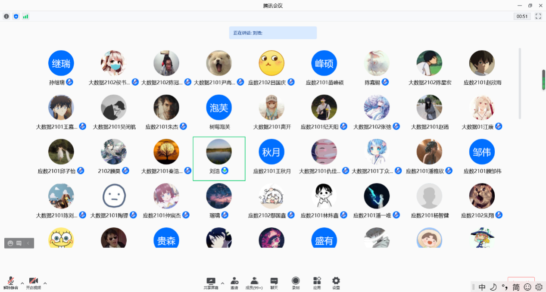Enter full screen mode
546x292 pixels.
point(538,16)
